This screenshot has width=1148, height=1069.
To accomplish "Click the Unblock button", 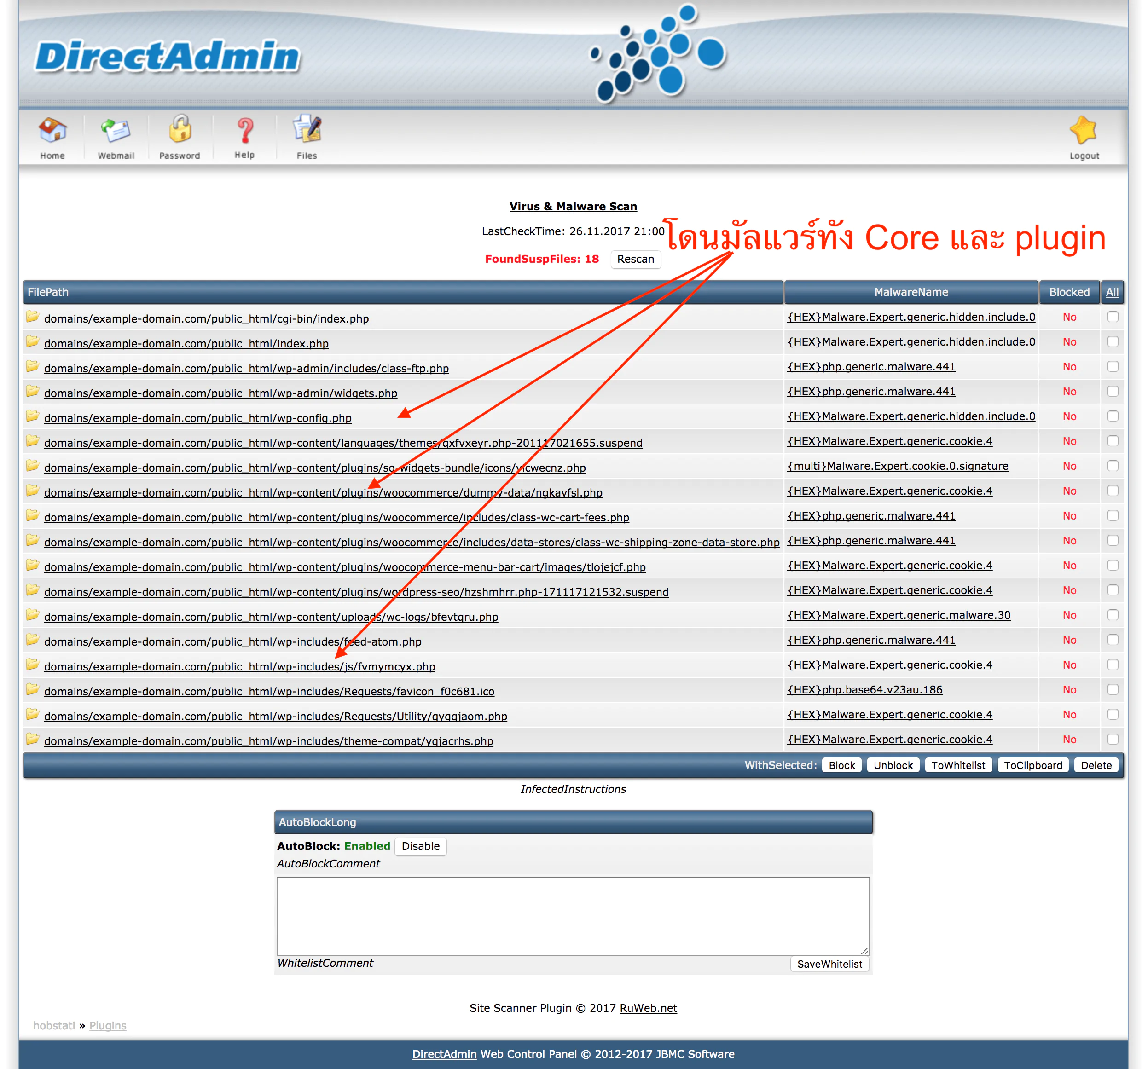I will 893,765.
